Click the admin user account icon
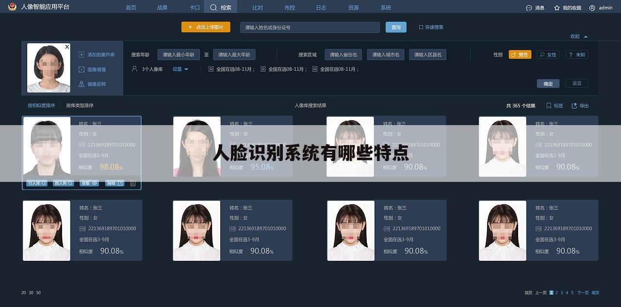The height and width of the screenshot is (307, 621). 592,8
